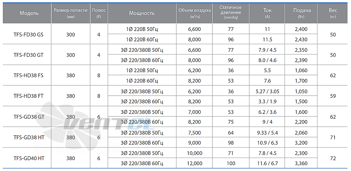Click power value 1,700

tap(301, 81)
